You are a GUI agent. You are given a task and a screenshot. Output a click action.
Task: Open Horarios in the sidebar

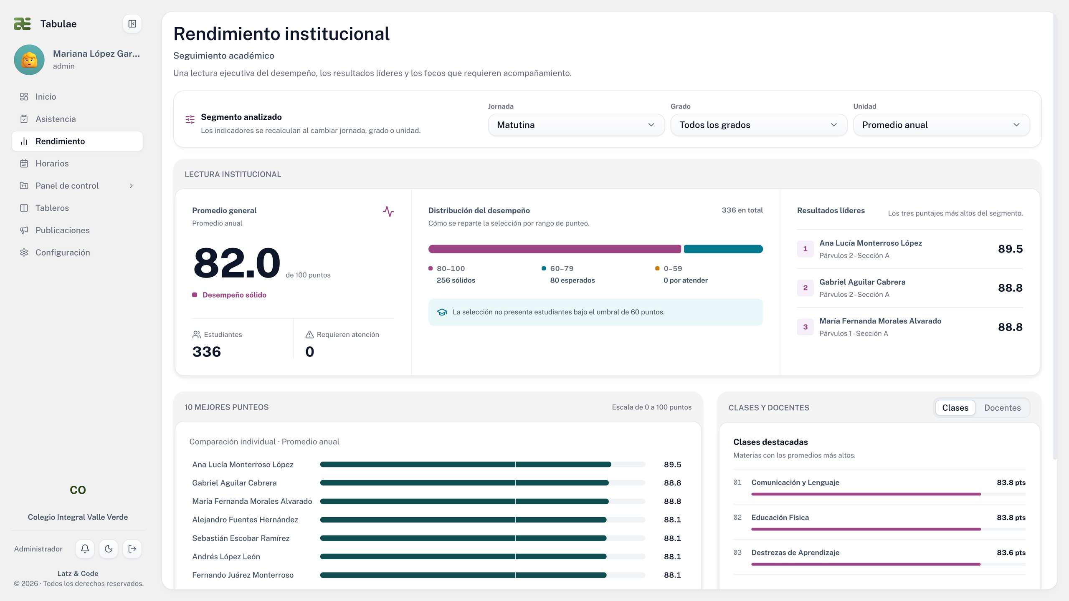tap(77, 164)
